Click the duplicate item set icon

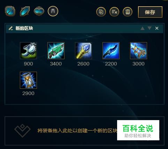101,12
